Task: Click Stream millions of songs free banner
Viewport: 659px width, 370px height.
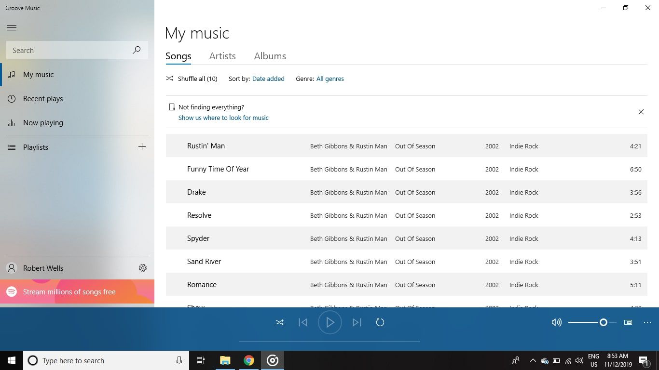Action: pyautogui.click(x=77, y=291)
